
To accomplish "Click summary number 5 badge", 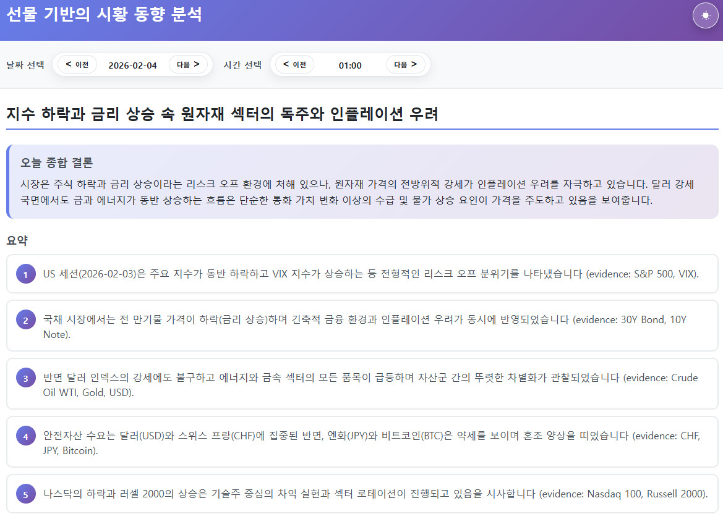I will pos(25,494).
